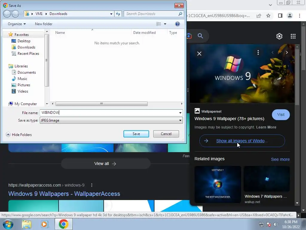The width and height of the screenshot is (306, 230).
Task: Open Meet New 7 related image thumbnail
Action: click(x=218, y=184)
